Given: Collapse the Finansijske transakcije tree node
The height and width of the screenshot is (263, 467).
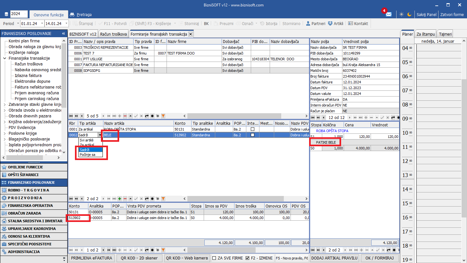Looking at the screenshot, I should [x=4, y=58].
